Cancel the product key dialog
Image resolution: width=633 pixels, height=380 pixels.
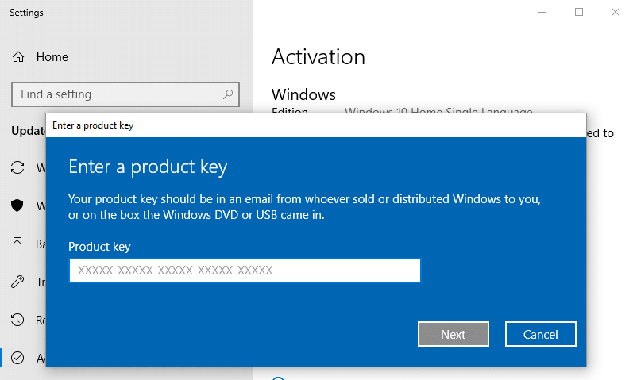(x=540, y=334)
